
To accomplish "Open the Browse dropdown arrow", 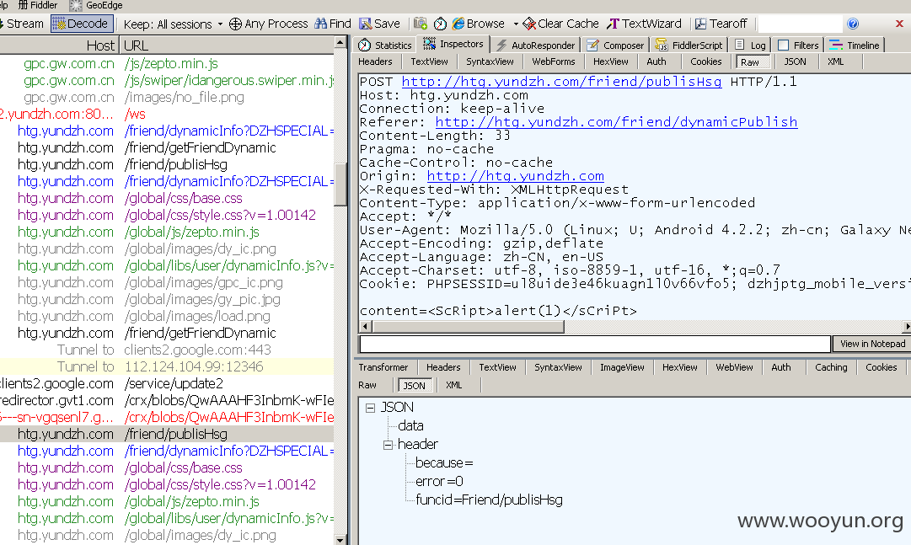I will click(516, 24).
